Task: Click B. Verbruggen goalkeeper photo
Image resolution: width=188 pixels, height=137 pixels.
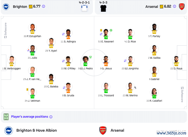Action: click(x=11, y=60)
